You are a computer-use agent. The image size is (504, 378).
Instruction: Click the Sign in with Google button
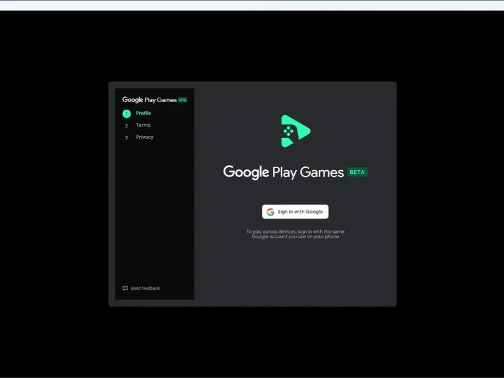(x=295, y=212)
